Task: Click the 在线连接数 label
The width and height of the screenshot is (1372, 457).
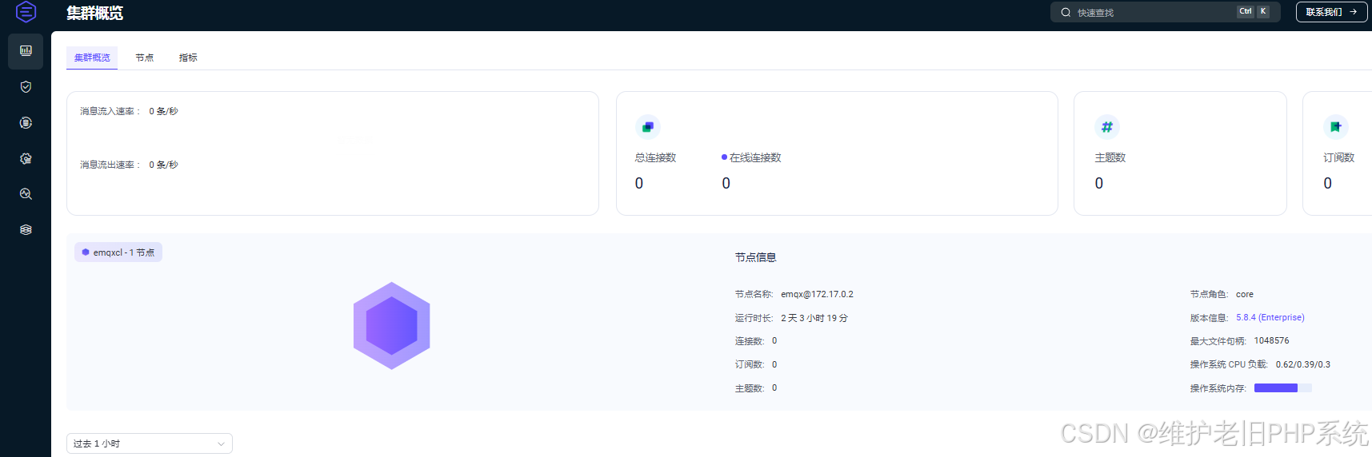Action: (755, 157)
